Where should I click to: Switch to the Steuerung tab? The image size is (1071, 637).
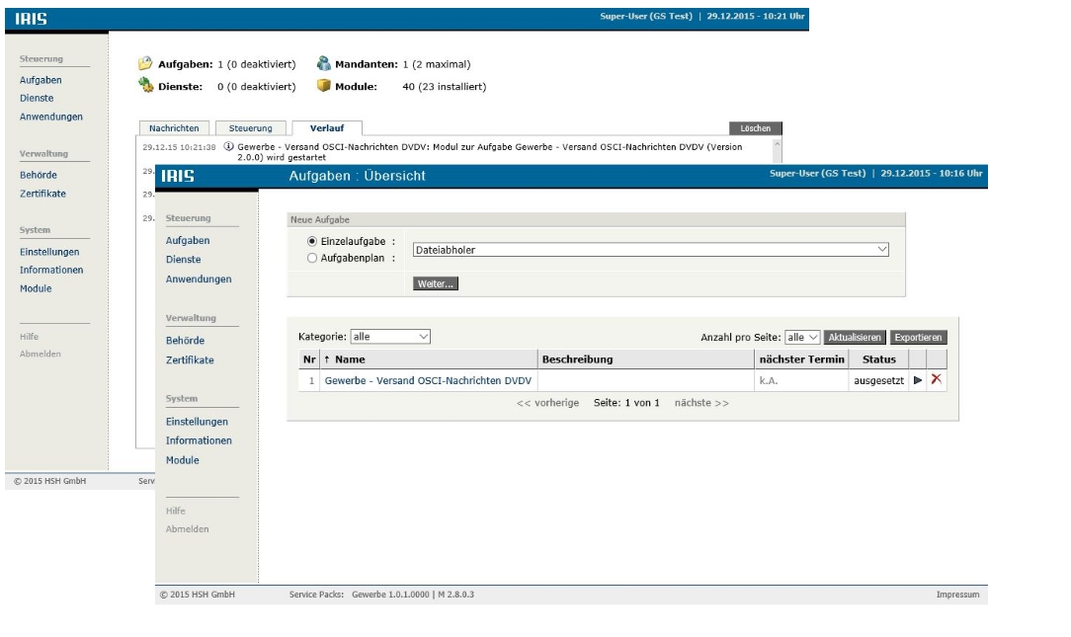point(252,128)
